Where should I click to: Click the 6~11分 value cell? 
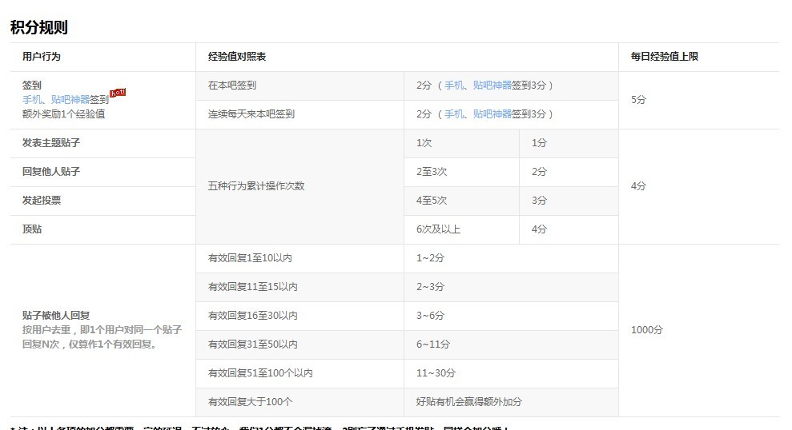coord(511,344)
